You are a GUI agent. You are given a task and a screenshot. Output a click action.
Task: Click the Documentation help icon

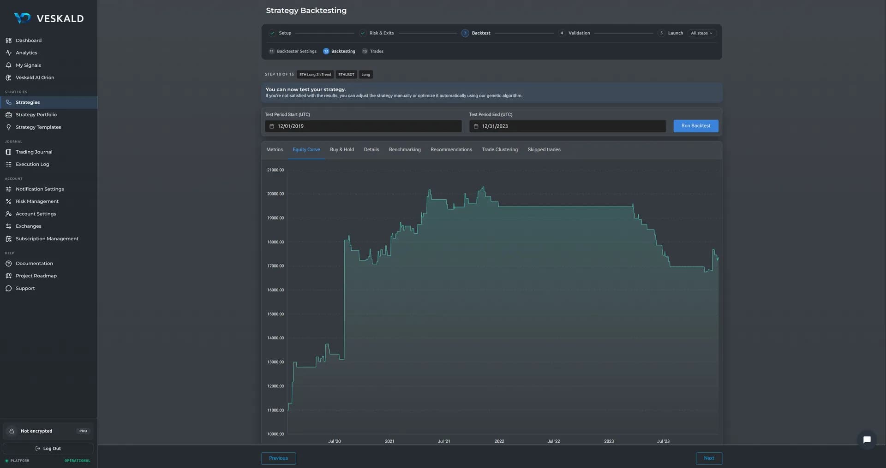(x=8, y=264)
